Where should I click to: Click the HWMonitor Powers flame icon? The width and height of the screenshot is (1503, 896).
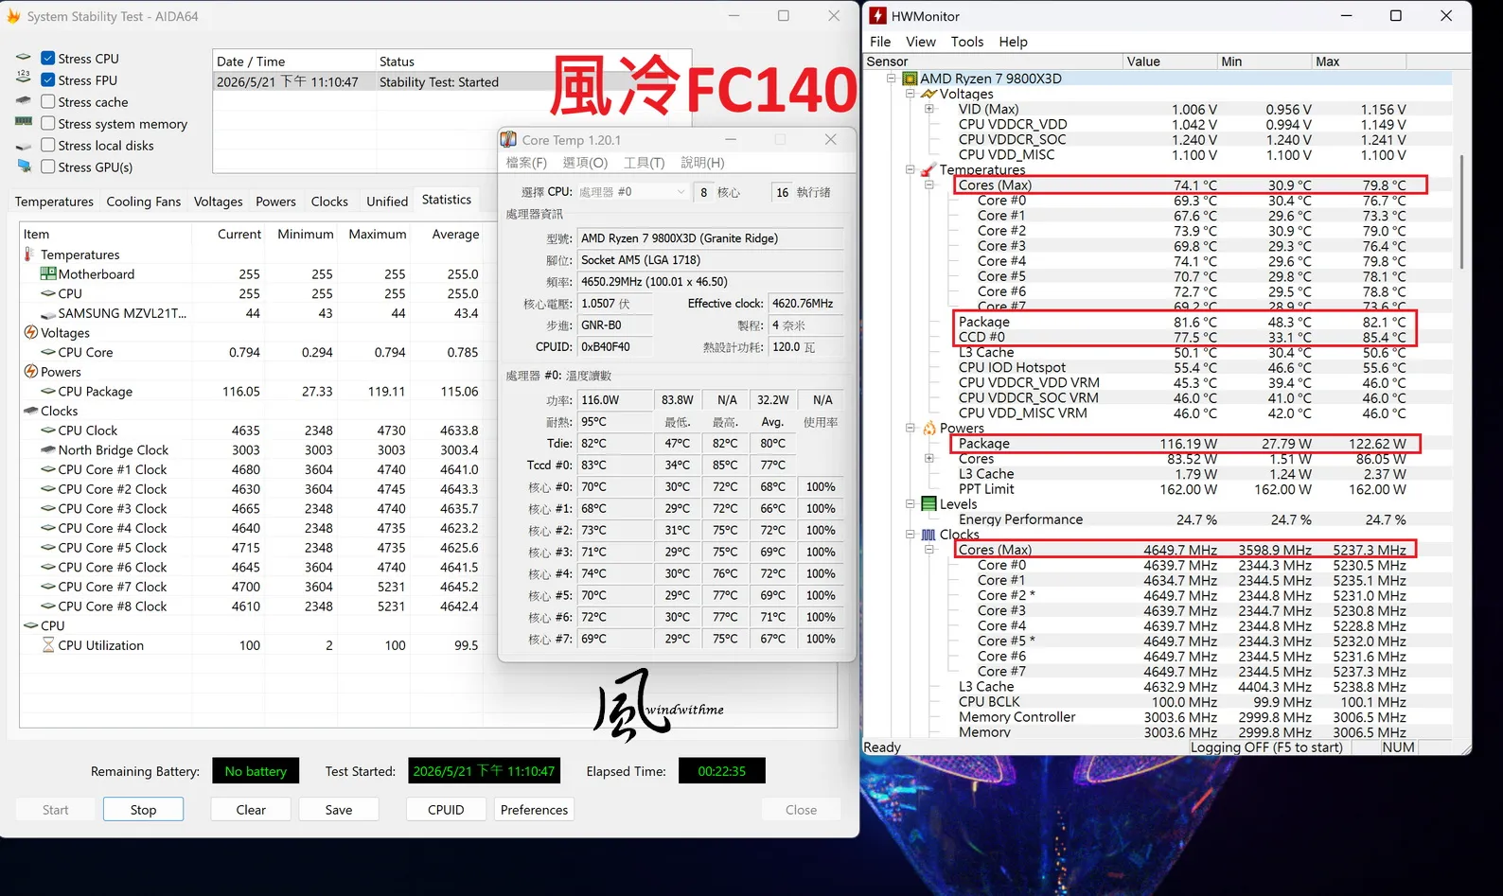(928, 428)
